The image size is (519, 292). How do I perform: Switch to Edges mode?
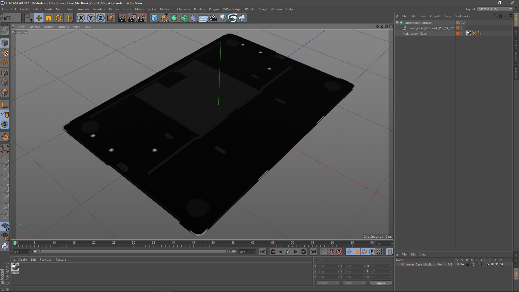(5, 82)
